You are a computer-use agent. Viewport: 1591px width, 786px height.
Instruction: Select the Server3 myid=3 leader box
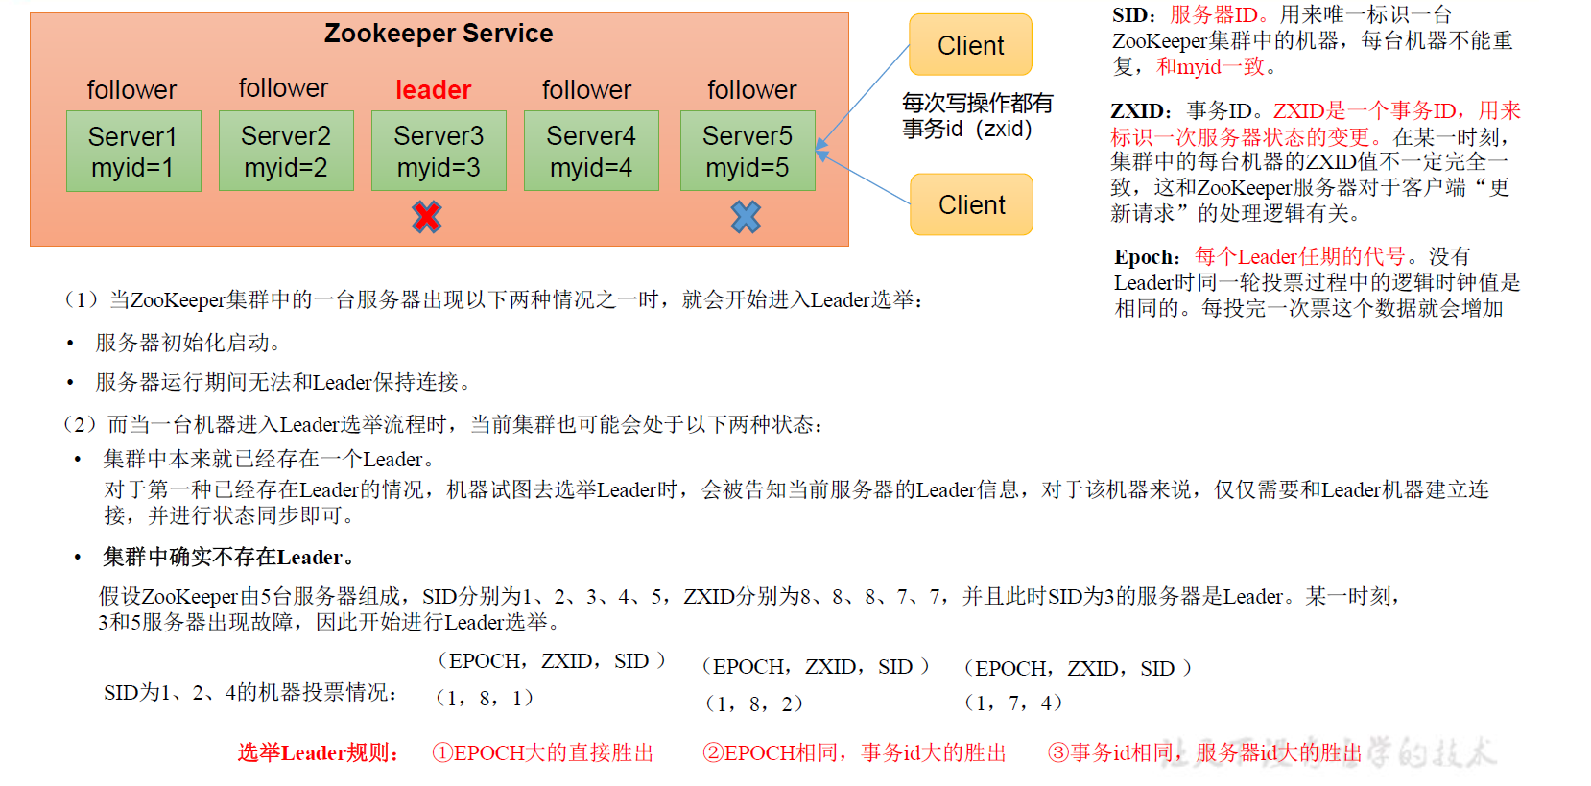[x=439, y=151]
